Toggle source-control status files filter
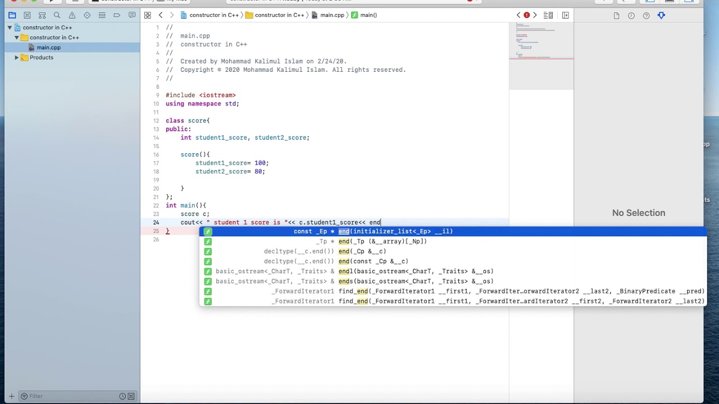719x404 pixels. pos(131,396)
